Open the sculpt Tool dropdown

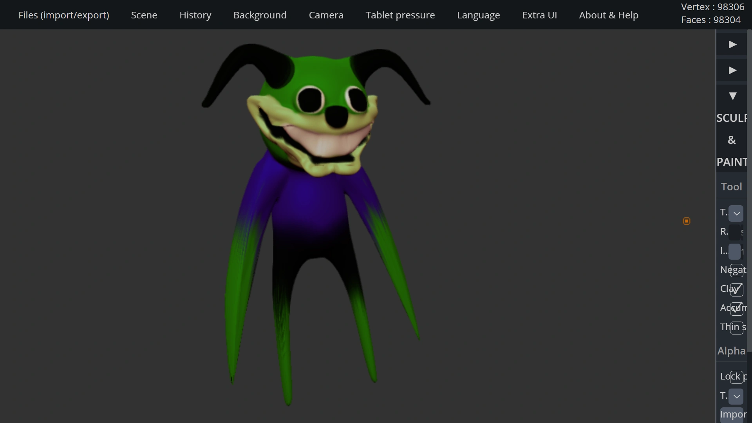click(x=737, y=213)
